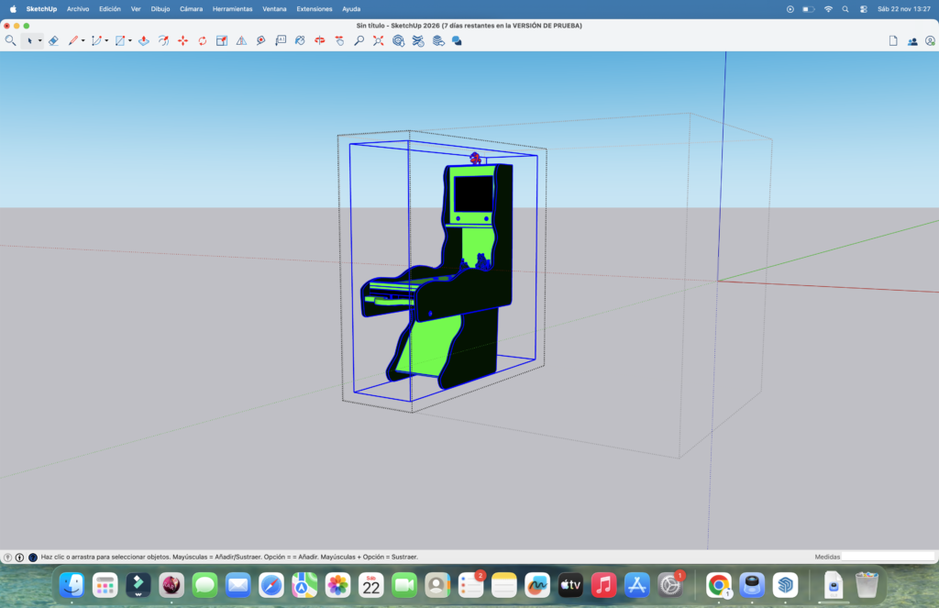Screen dimensions: 939x608
Task: Expand the Rectangle shape tool dropdown
Action: [x=130, y=40]
